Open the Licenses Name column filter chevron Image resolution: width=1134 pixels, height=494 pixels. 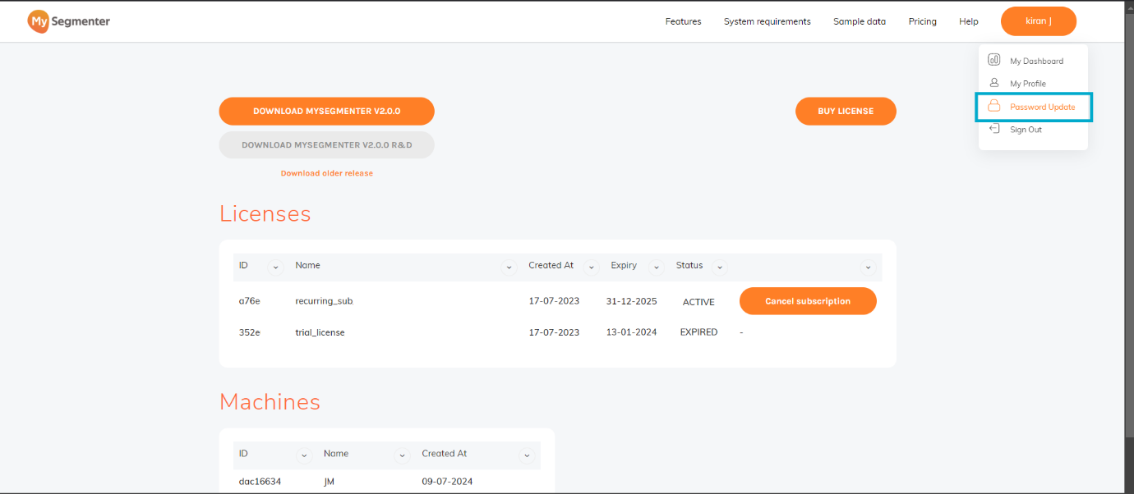click(509, 268)
